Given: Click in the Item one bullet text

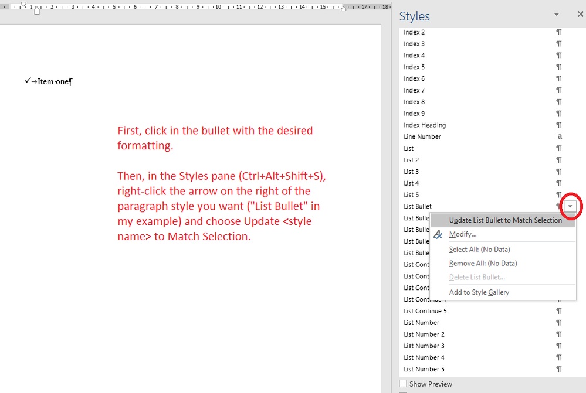Looking at the screenshot, I should point(53,81).
